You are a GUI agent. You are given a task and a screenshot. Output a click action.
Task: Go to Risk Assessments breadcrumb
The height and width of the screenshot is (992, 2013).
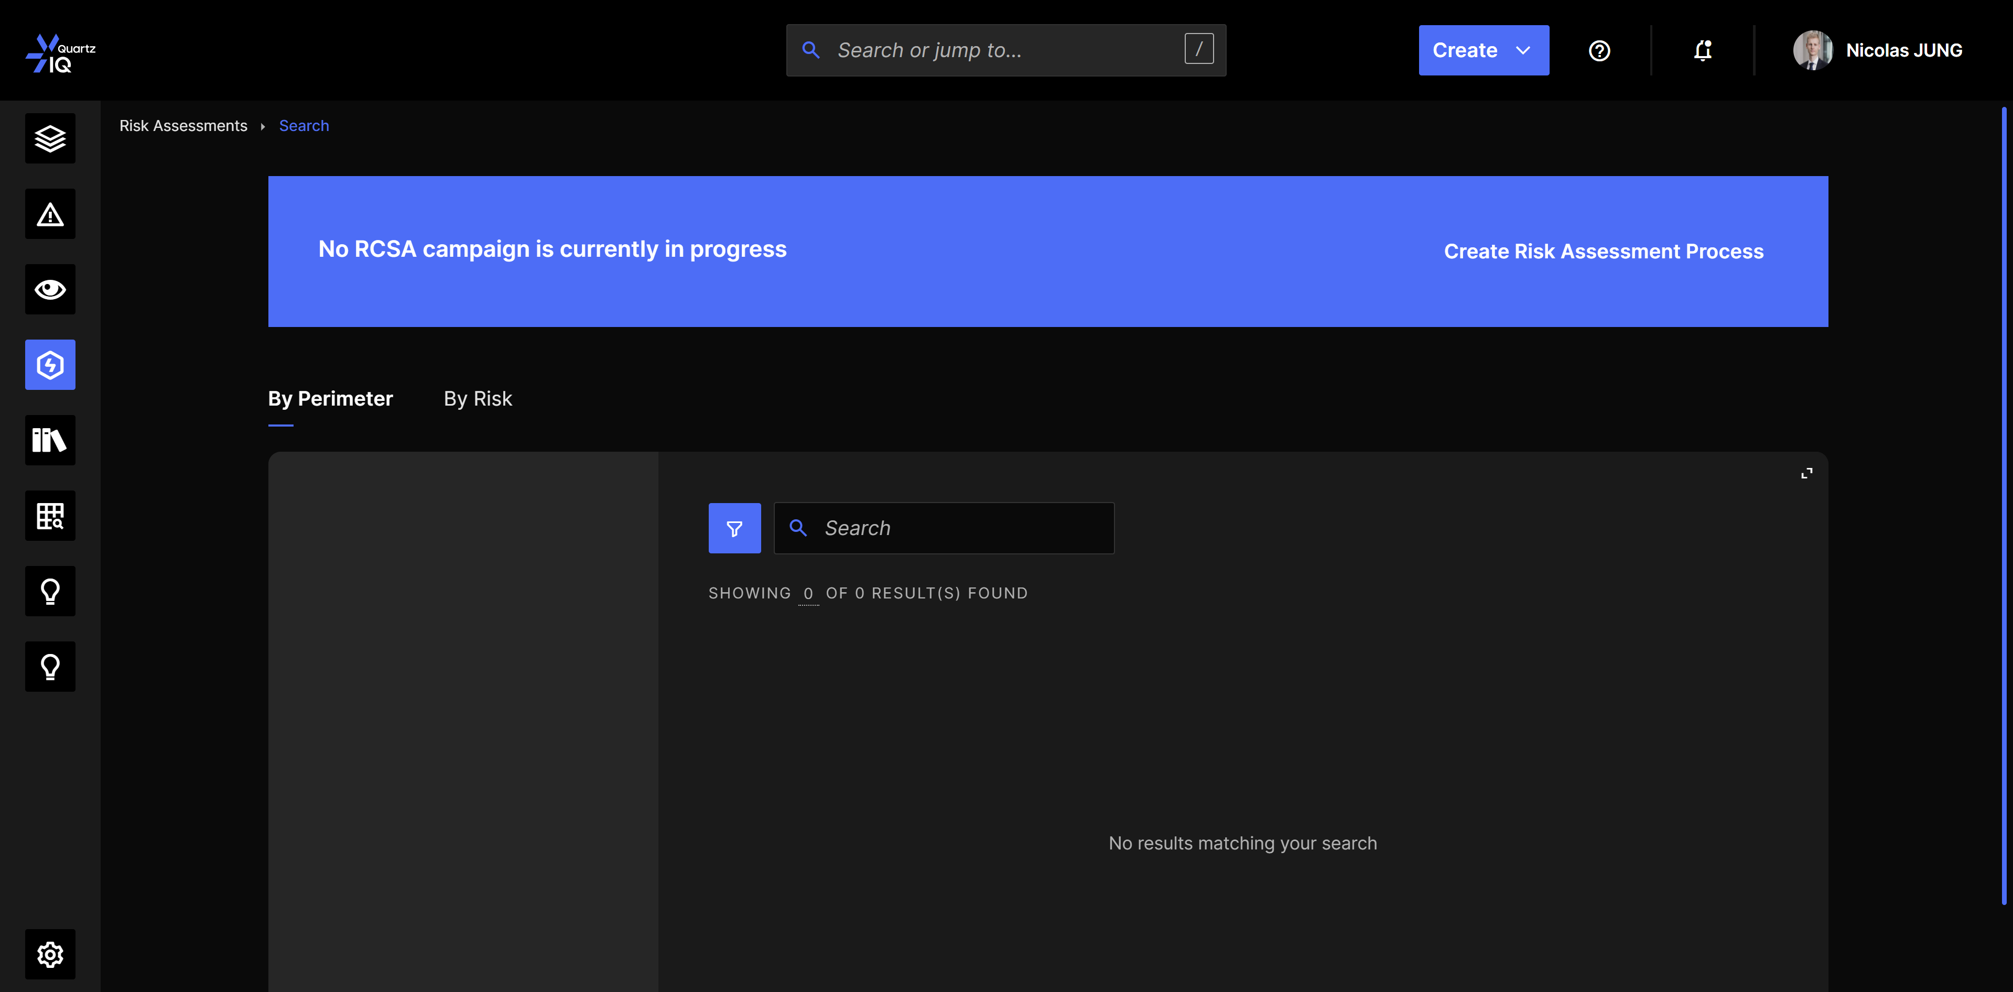183,126
